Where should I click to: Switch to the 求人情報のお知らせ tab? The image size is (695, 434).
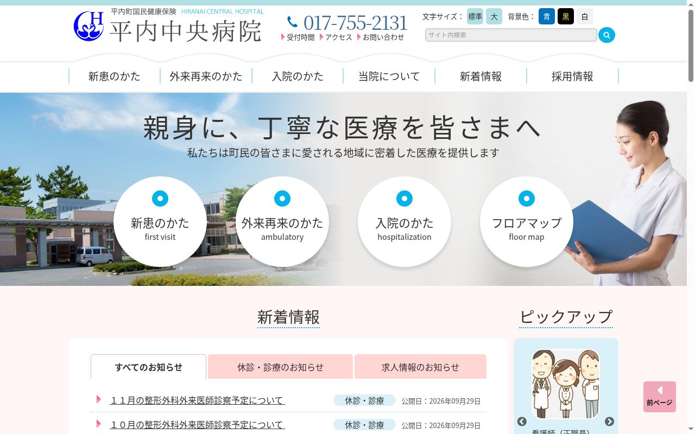coord(420,367)
